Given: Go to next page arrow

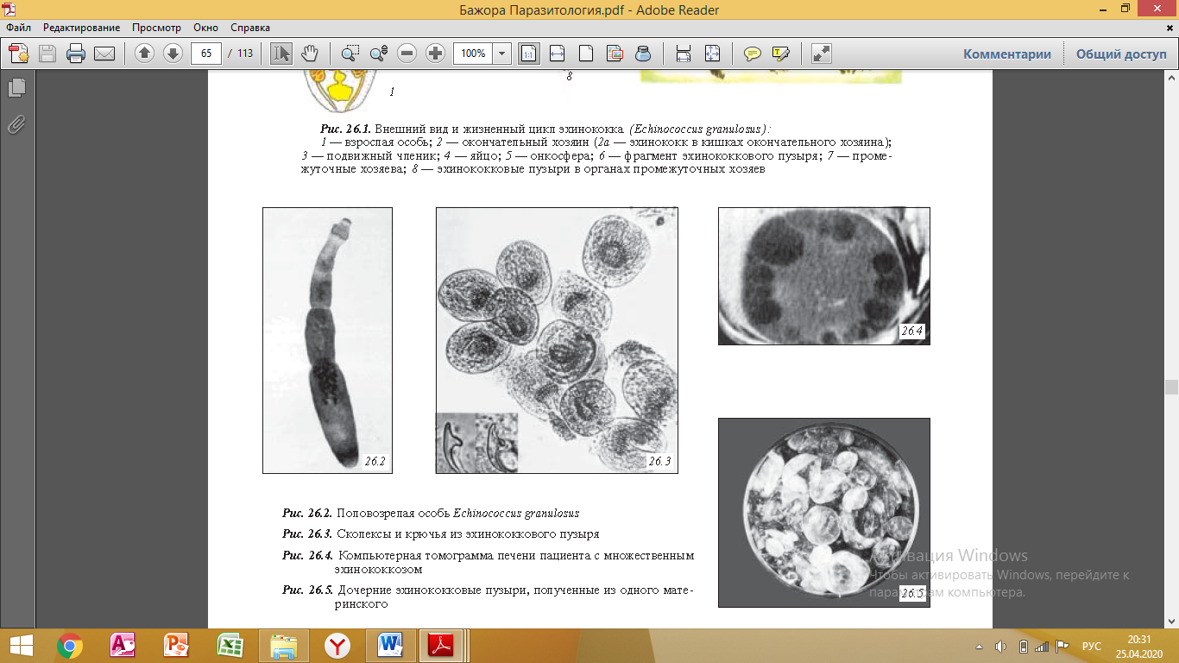Looking at the screenshot, I should pyautogui.click(x=172, y=54).
